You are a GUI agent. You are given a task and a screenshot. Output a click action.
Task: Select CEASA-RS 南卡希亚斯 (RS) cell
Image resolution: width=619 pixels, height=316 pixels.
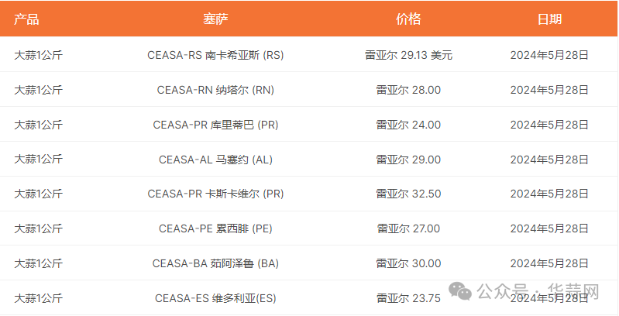(215, 55)
